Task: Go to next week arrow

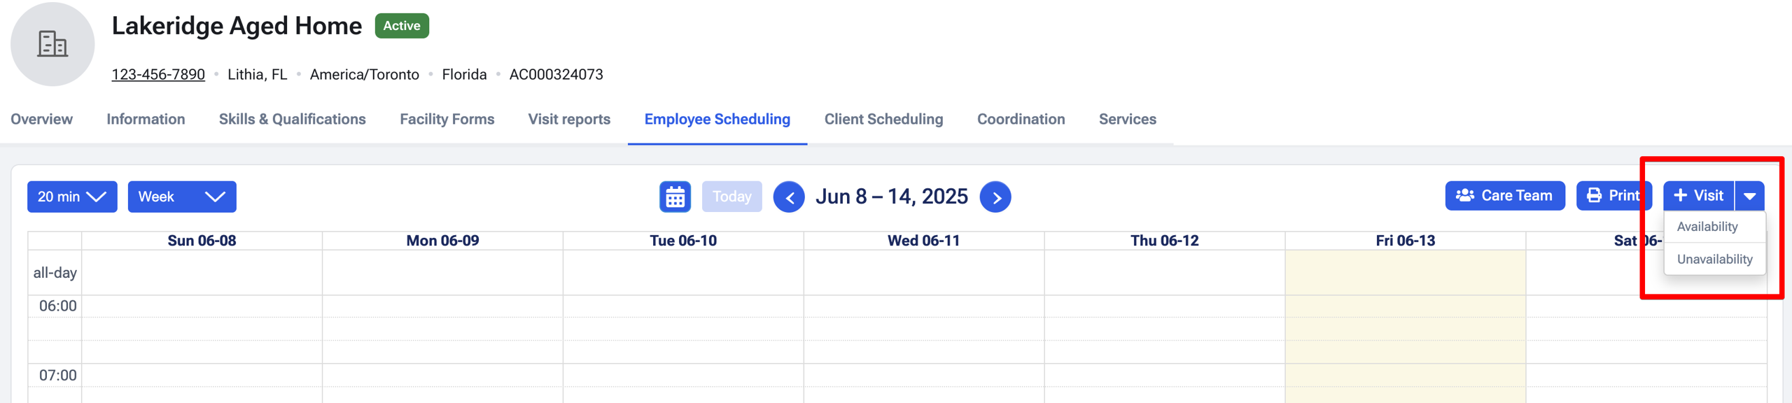Action: click(x=995, y=197)
